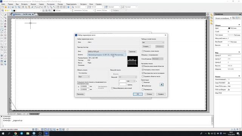
Task: Click the black layer color swatch
Action: [x=14, y=11]
